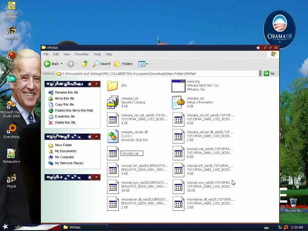
Task: Open the Back history dropdown arrow
Action: [x=61, y=64]
